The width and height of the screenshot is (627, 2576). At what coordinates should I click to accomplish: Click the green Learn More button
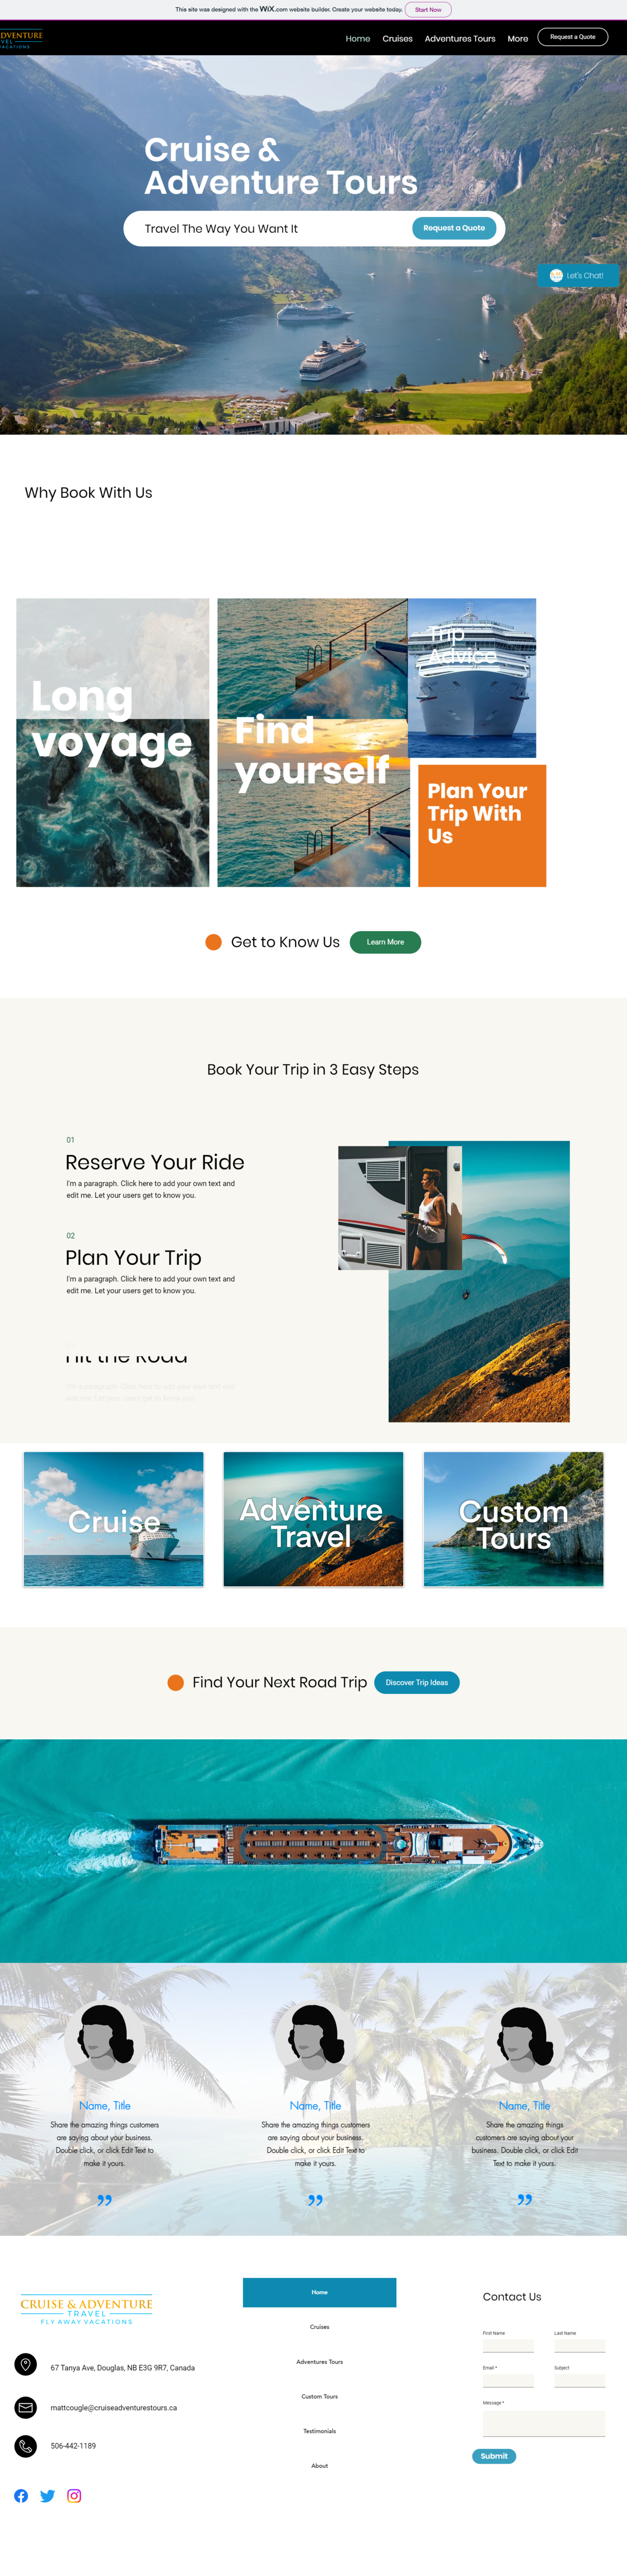coord(386,942)
